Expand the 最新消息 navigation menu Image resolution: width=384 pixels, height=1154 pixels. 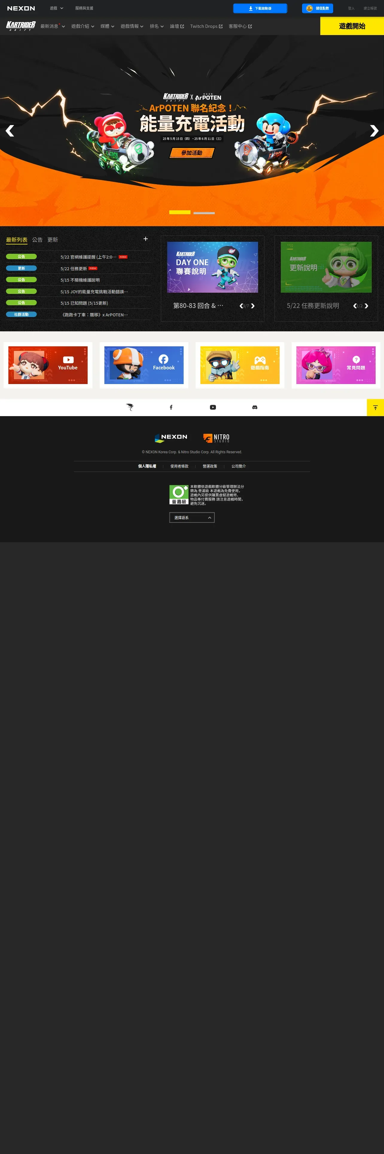[53, 26]
